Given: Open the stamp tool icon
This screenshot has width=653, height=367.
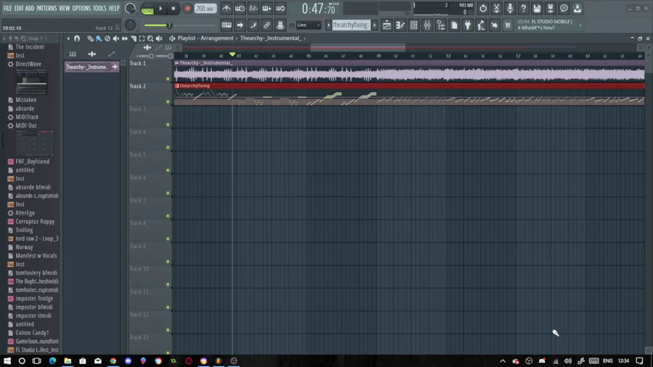Looking at the screenshot, I should tap(280, 25).
